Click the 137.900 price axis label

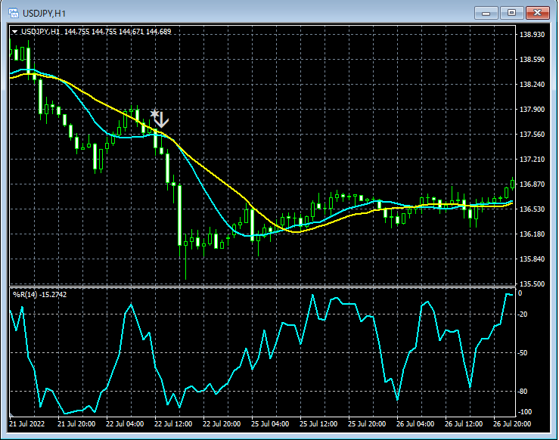point(532,110)
